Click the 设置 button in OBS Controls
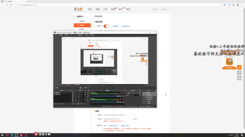Image resolution: width=245 pixels, height=137 pixels. (149, 101)
